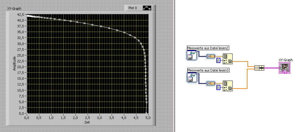
Task: Click the 20,0 y-axis scale value
Action: tap(20, 67)
